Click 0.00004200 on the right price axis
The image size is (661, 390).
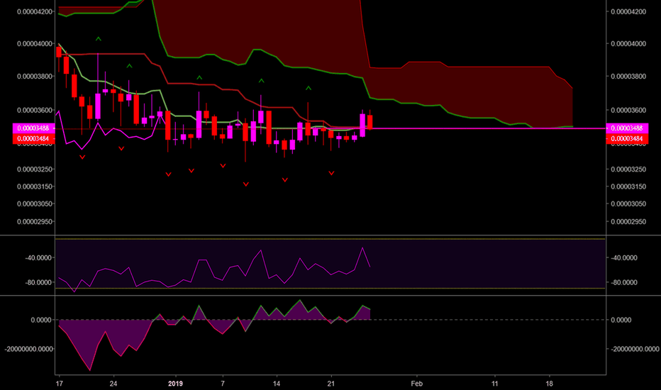(x=628, y=12)
